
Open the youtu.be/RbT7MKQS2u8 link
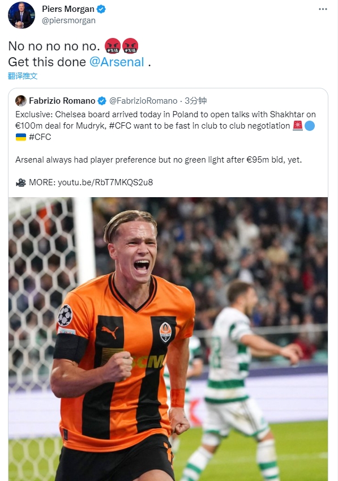pos(105,182)
